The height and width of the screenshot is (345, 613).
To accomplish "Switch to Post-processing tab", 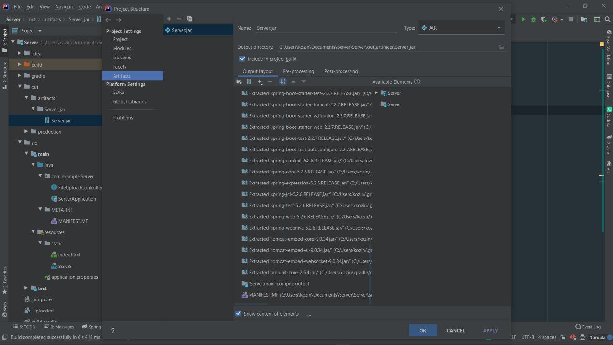I will [341, 71].
